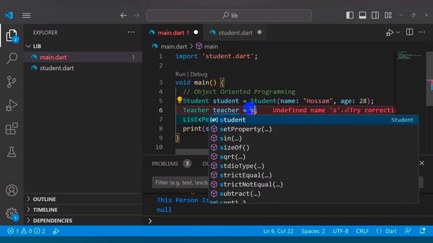Screen dimensions: 433x243
Task: Go back with the left arrow
Action: (x=123, y=16)
